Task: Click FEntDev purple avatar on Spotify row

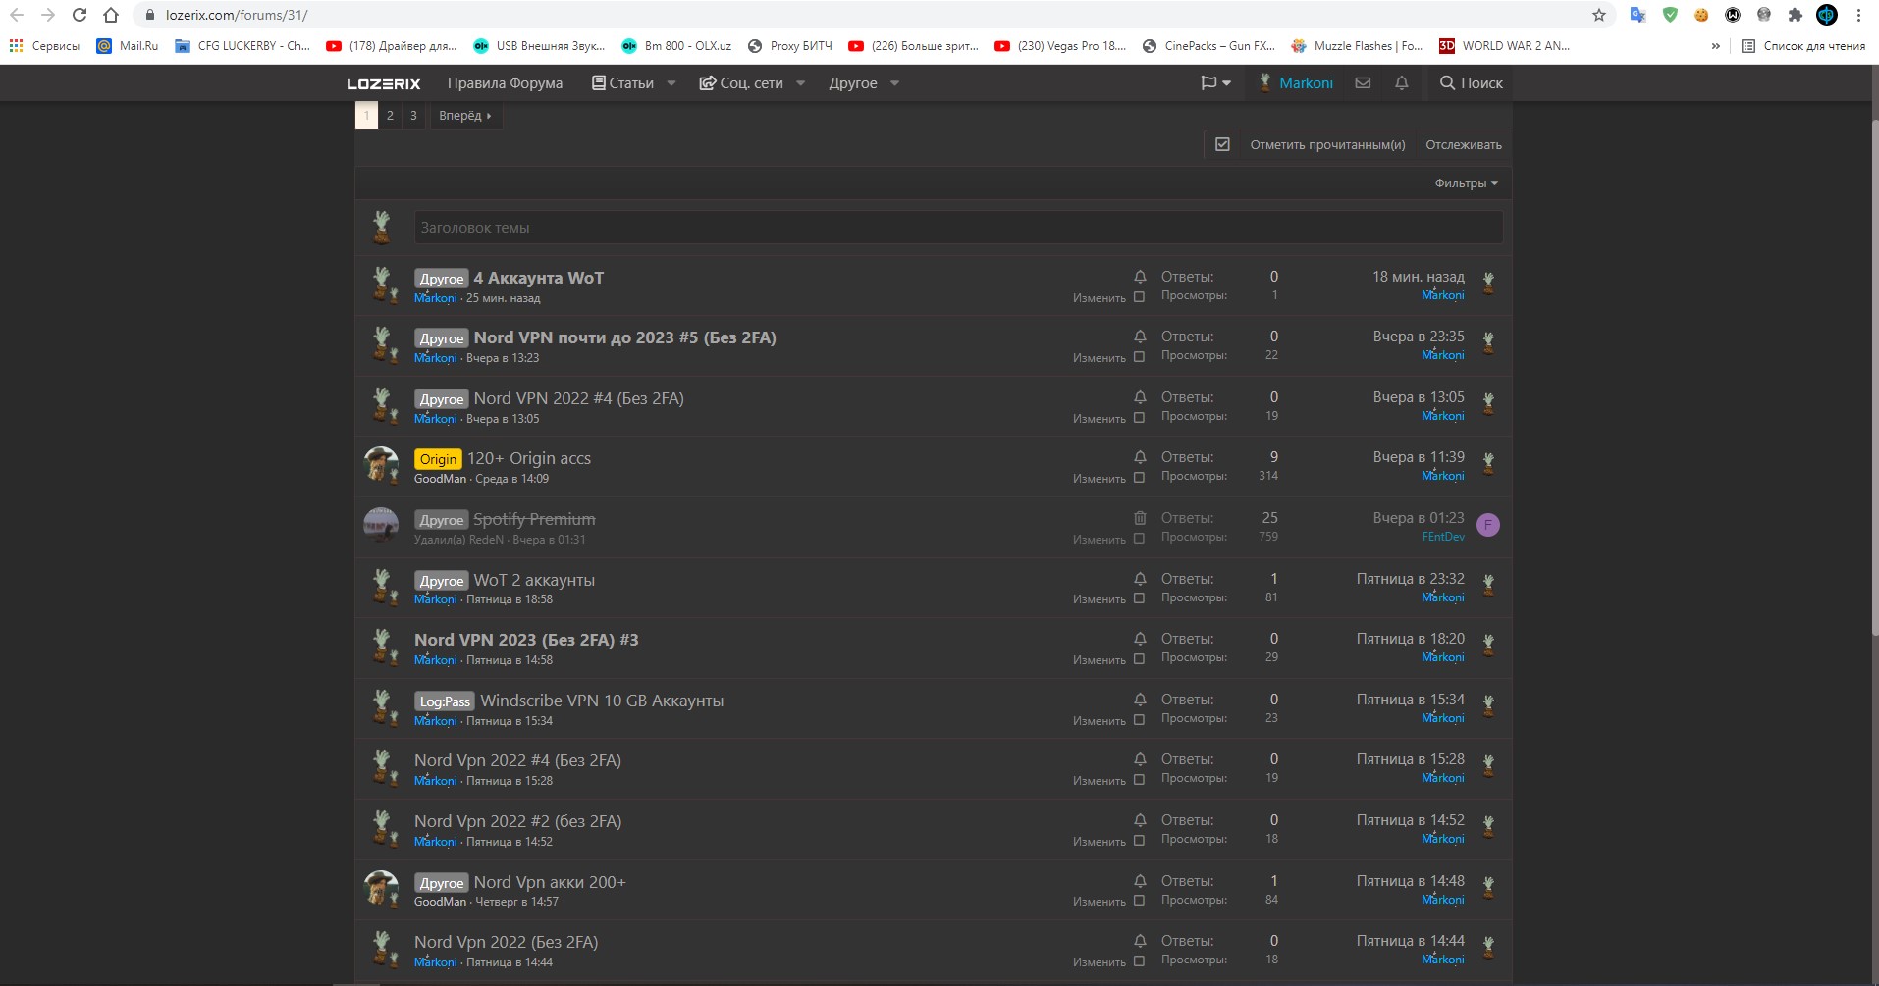Action: click(1488, 525)
